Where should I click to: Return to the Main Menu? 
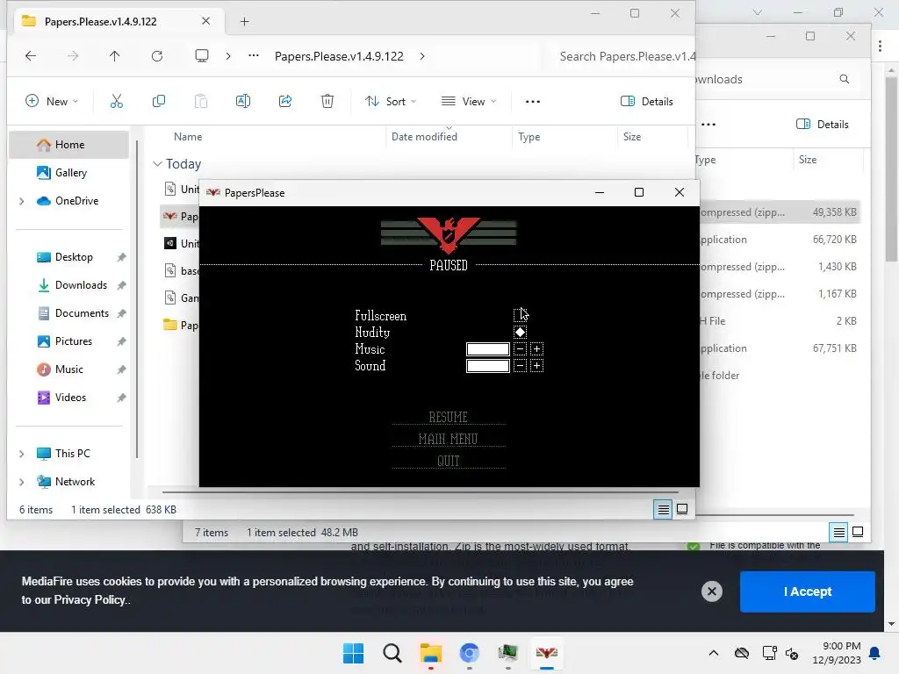[449, 439]
